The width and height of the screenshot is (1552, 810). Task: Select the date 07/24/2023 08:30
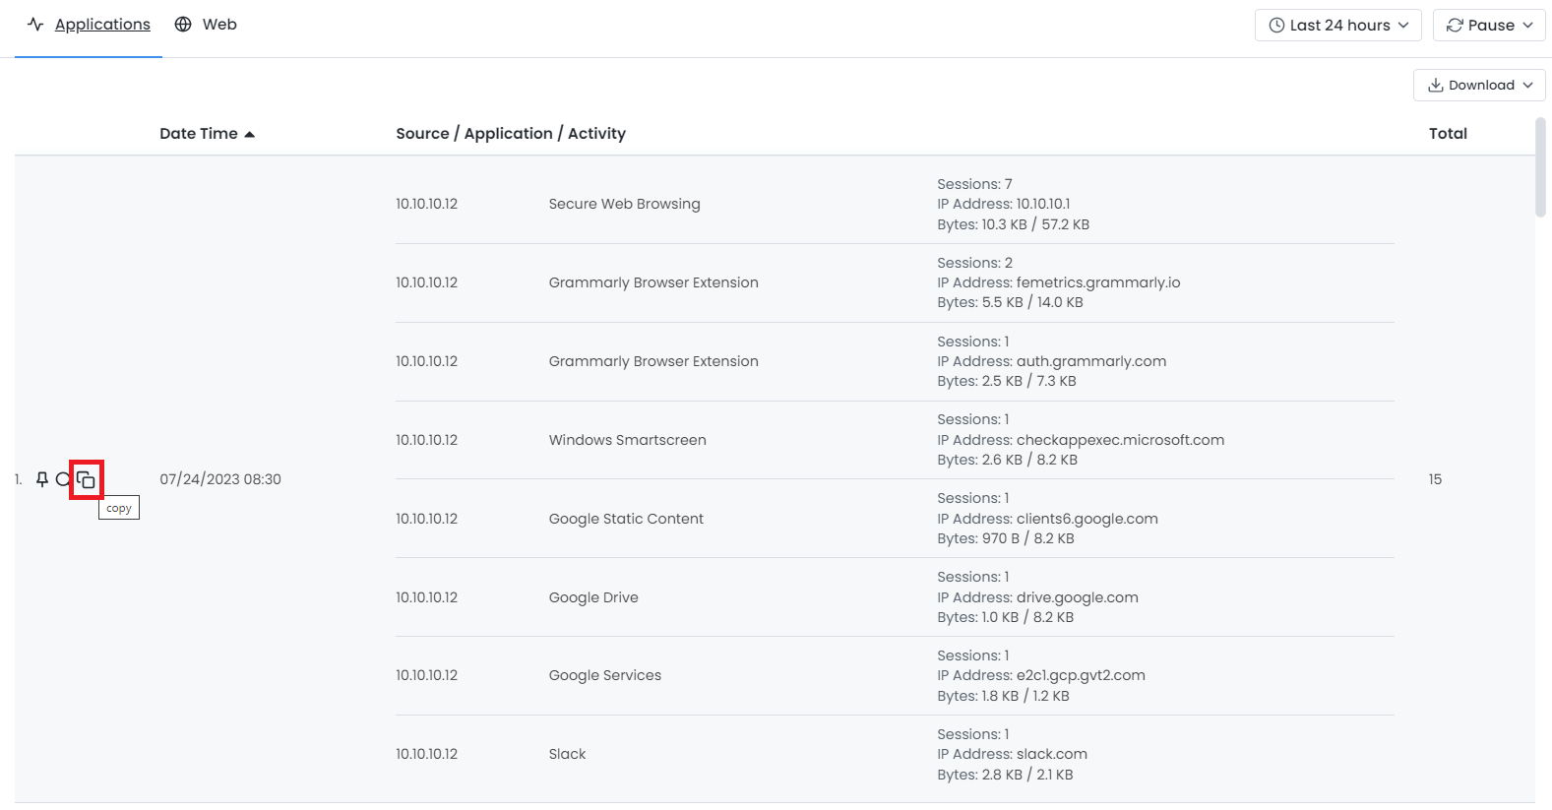pos(220,479)
